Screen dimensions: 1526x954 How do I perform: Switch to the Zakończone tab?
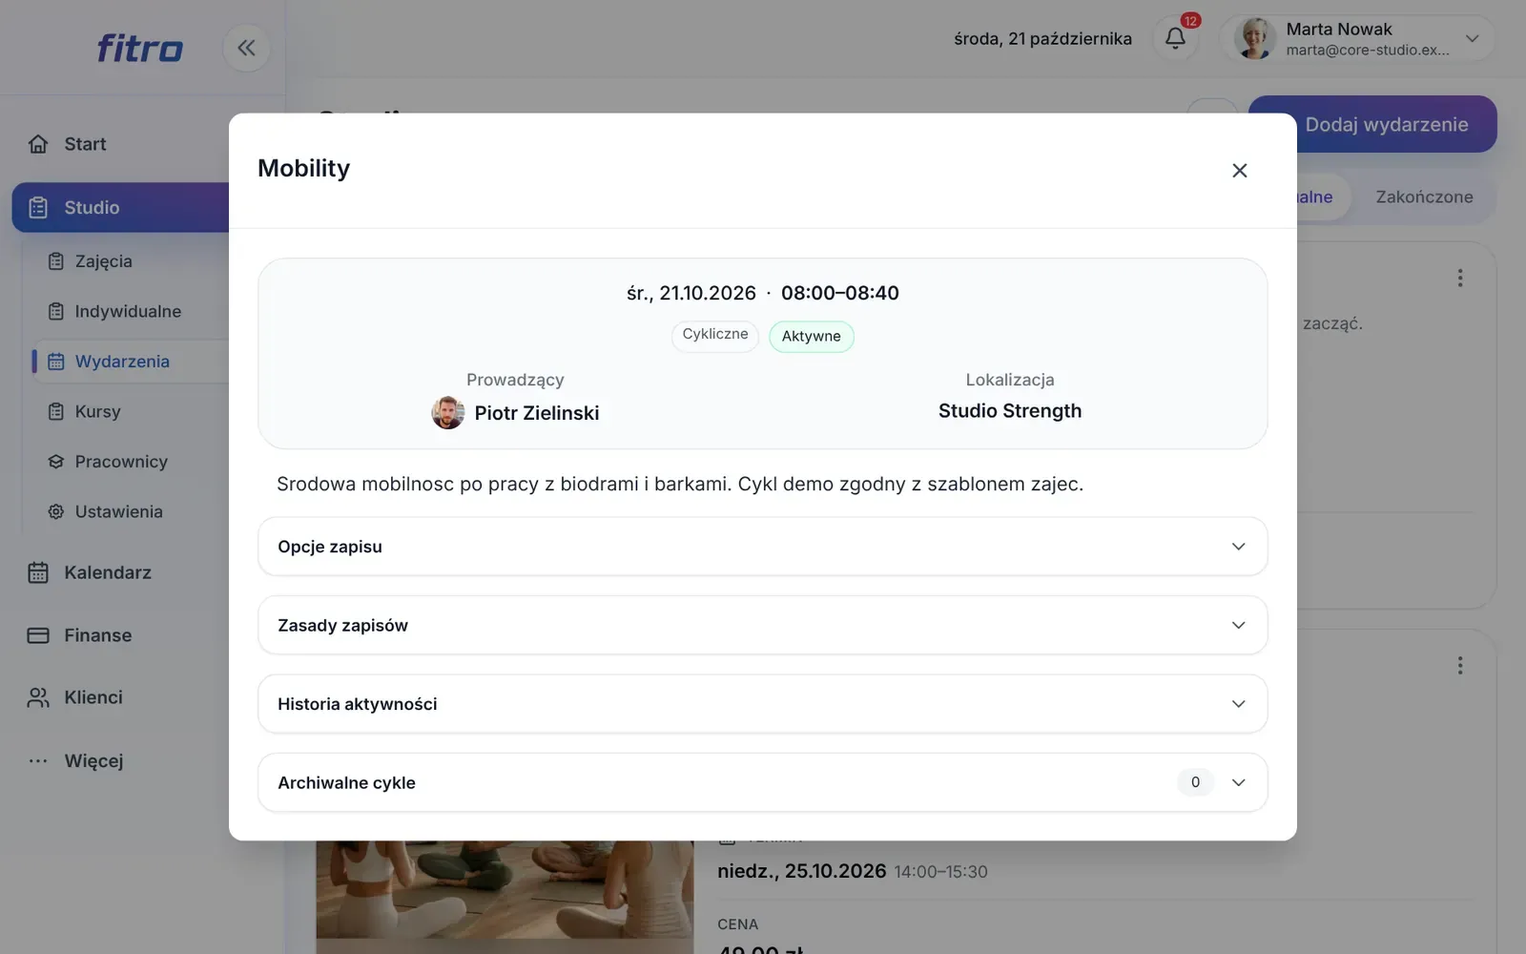click(x=1423, y=197)
